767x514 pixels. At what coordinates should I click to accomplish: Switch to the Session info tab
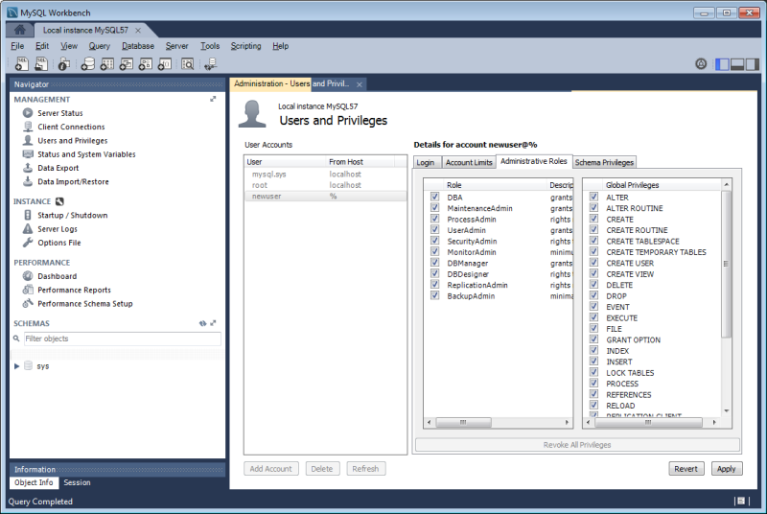(77, 482)
